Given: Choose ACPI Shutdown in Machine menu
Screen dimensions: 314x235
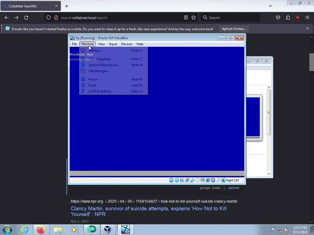Looking at the screenshot, I should coord(114,91).
